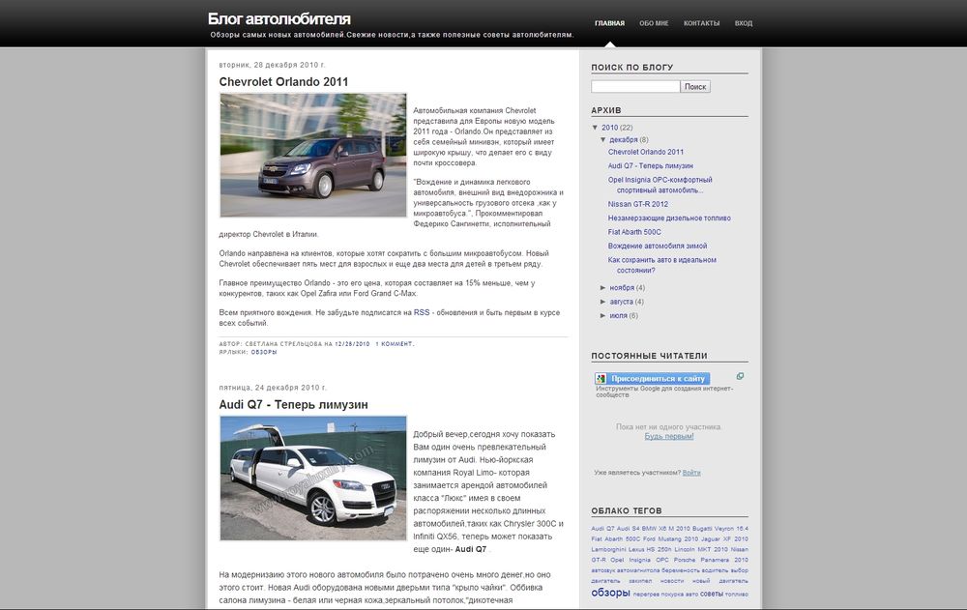Select the Fiat Abarth 500C tag in cloud

[616, 539]
